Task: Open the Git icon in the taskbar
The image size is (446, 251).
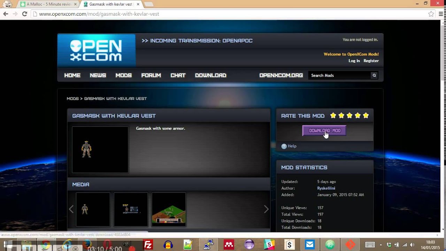Action: (350, 245)
